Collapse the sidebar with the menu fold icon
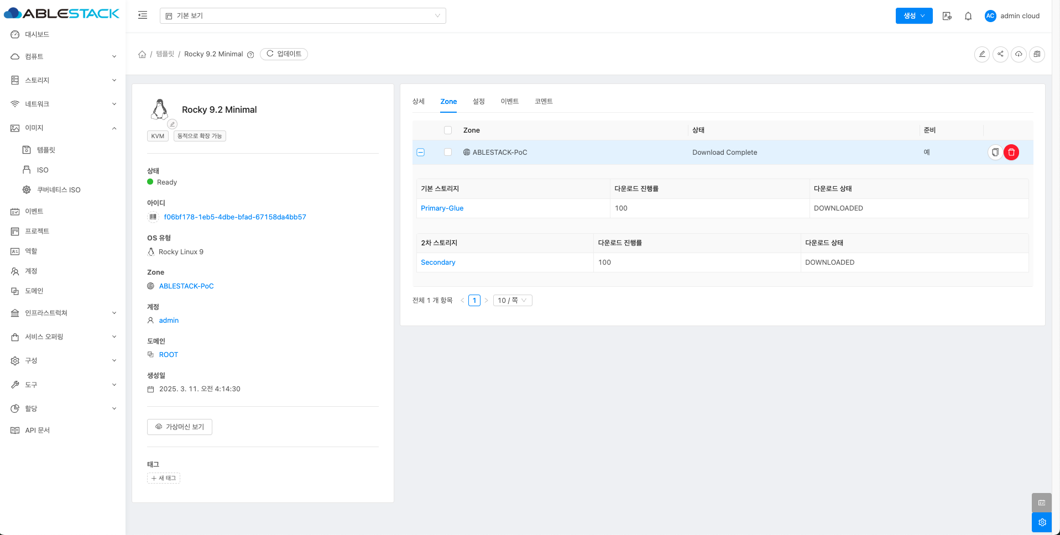The width and height of the screenshot is (1060, 535). [143, 15]
